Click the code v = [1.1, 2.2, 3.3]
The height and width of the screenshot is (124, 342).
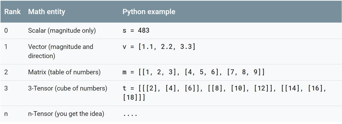159,47
